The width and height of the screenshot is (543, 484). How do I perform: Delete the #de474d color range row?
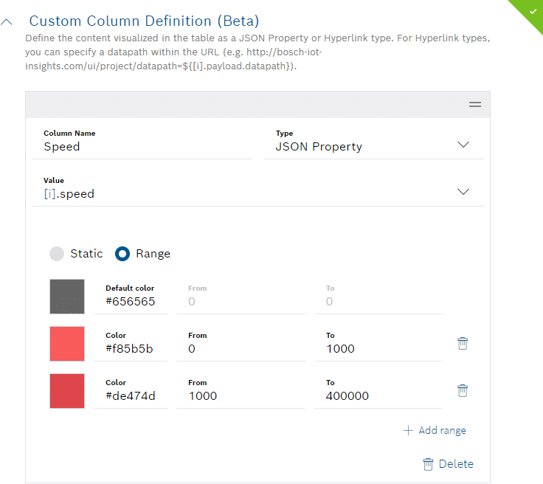tap(463, 390)
